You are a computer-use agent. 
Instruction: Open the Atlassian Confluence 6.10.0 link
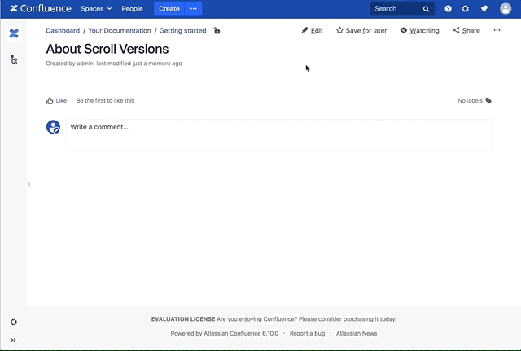pos(241,333)
